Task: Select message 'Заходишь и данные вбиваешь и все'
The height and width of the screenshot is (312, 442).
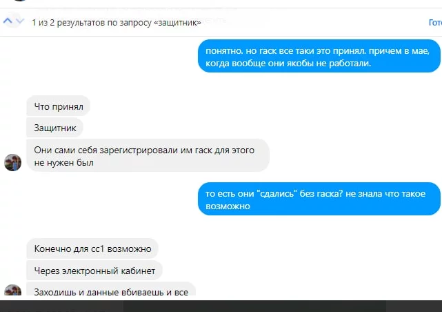Action: [x=111, y=289]
